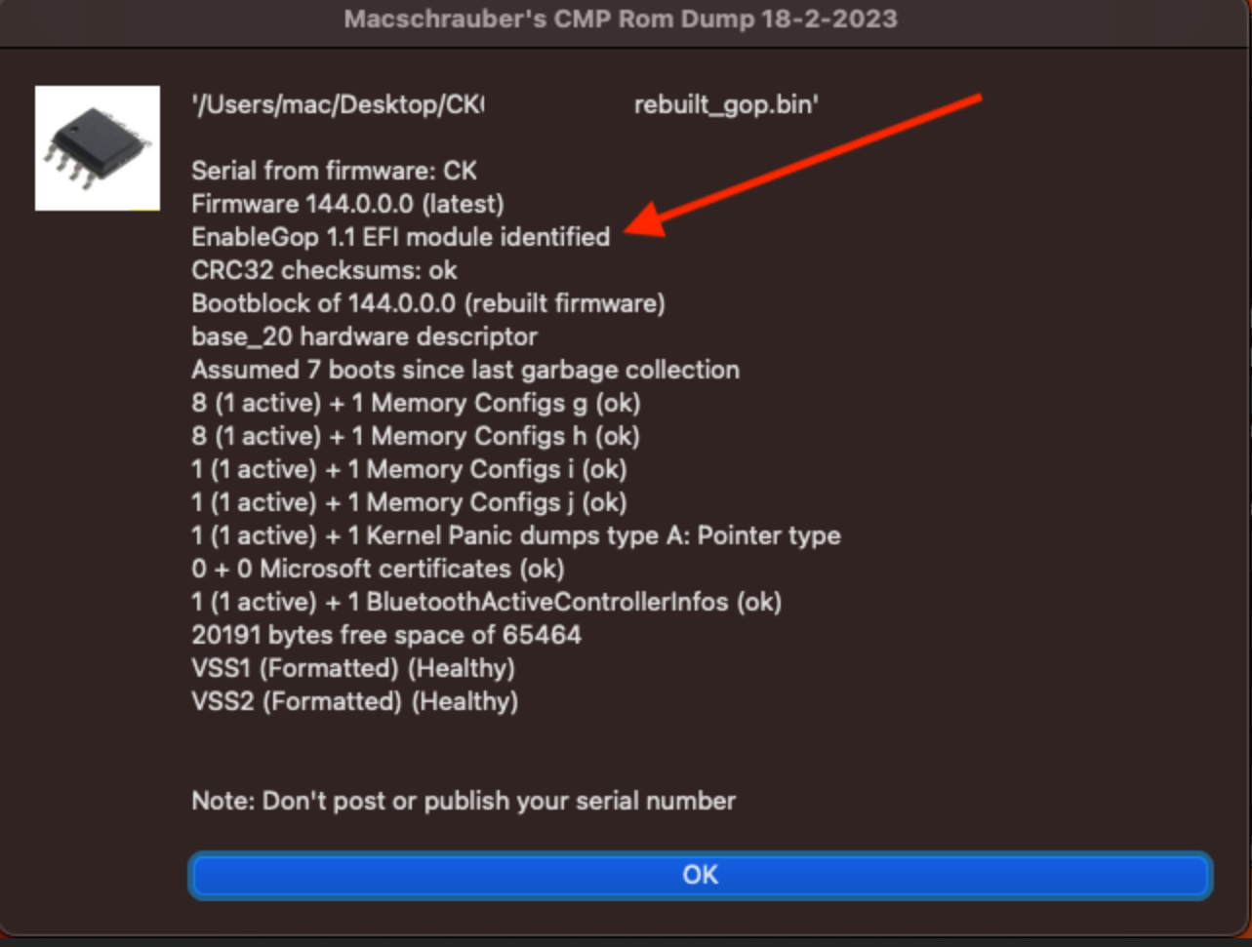Viewport: 1252px width, 947px height.
Task: Click the 20191 bytes free space line
Action: (x=386, y=635)
